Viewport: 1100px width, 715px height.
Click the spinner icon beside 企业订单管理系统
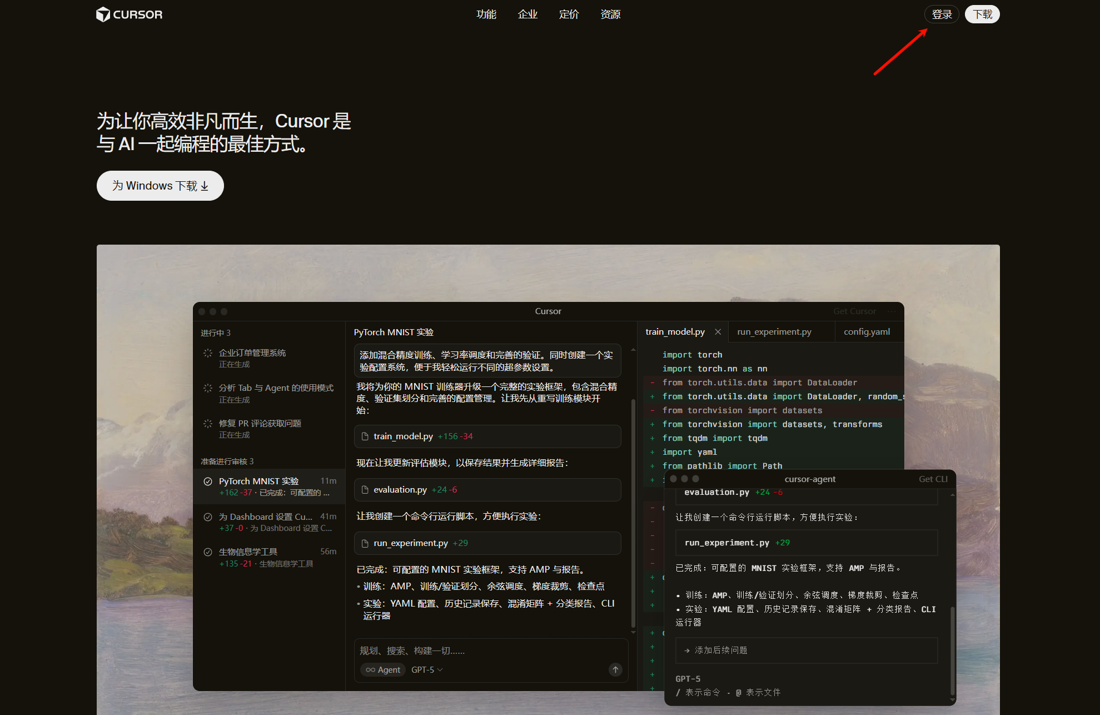coord(207,352)
